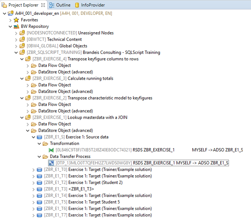Click the Unassigned Nodes InfoArea icon
Image resolution: width=251 pixels, height=219 pixels.
22,33
